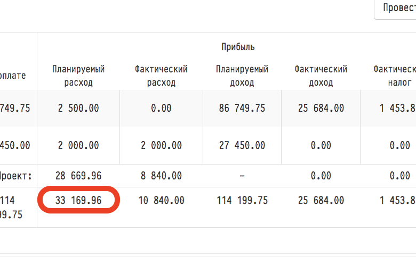Select the circled total 33 169.96

(x=78, y=200)
